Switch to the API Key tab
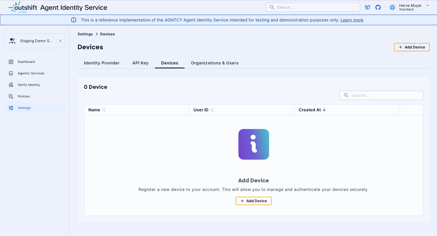The height and width of the screenshot is (236, 437). [x=140, y=63]
